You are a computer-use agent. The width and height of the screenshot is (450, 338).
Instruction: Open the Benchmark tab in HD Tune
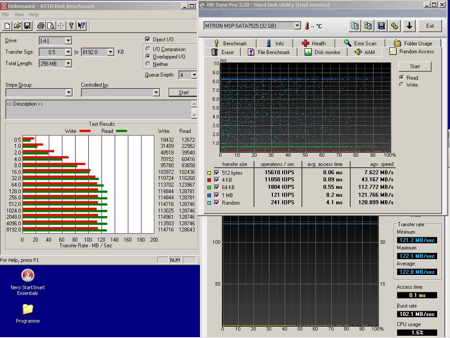coord(230,44)
